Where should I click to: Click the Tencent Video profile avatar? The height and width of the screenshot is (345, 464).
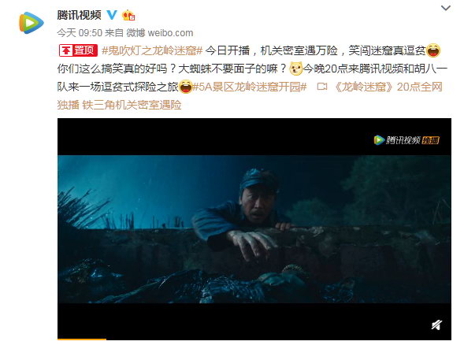[32, 23]
